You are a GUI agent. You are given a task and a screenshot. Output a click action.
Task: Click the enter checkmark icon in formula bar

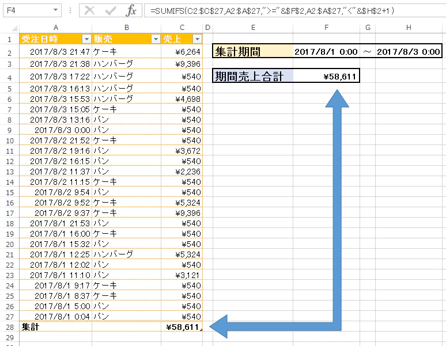click(x=110, y=11)
